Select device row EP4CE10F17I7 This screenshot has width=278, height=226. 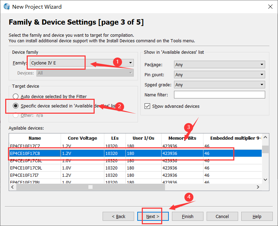pyautogui.click(x=136, y=175)
